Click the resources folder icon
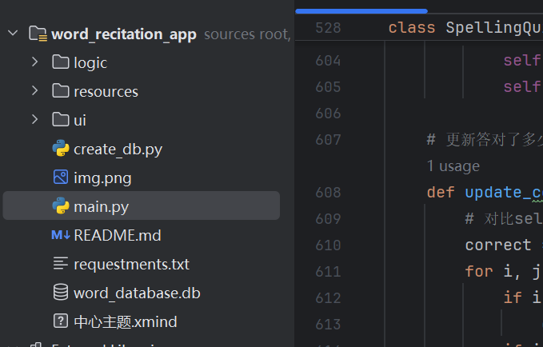Image resolution: width=543 pixels, height=347 pixels. (x=60, y=91)
